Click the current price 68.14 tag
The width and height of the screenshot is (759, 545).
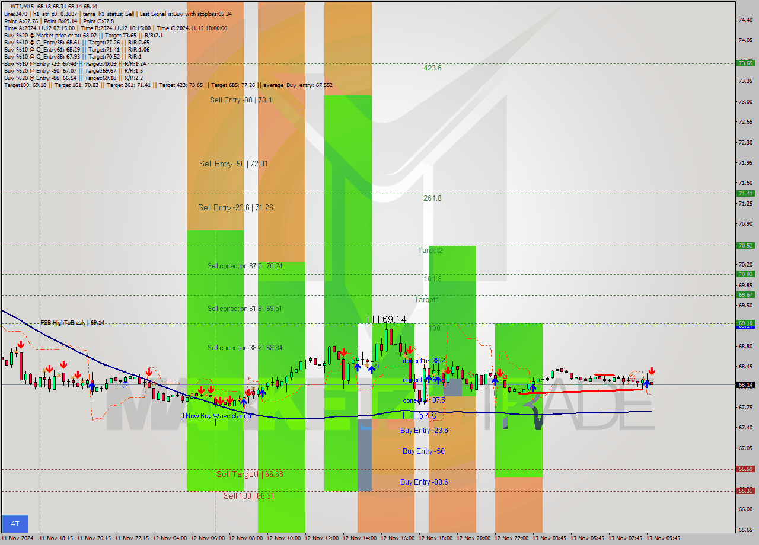coord(745,385)
